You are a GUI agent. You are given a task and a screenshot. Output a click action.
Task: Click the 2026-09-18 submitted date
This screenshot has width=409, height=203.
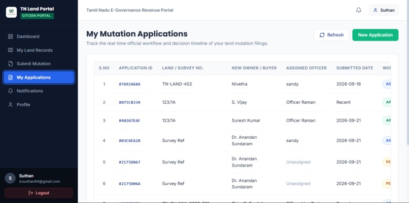pyautogui.click(x=349, y=84)
